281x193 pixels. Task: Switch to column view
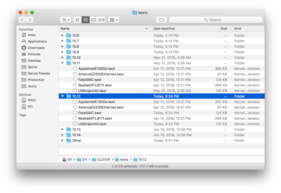tap(93, 20)
